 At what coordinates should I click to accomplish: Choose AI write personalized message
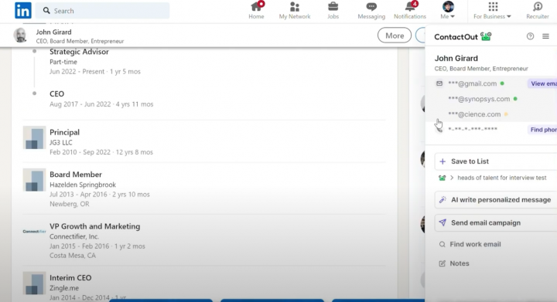[496, 200]
